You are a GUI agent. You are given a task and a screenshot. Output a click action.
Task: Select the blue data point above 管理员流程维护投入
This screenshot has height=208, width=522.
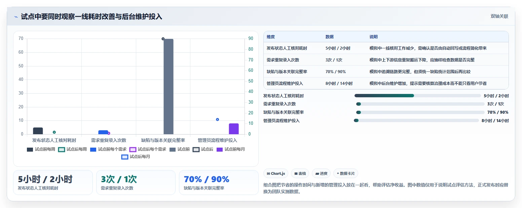(218, 119)
